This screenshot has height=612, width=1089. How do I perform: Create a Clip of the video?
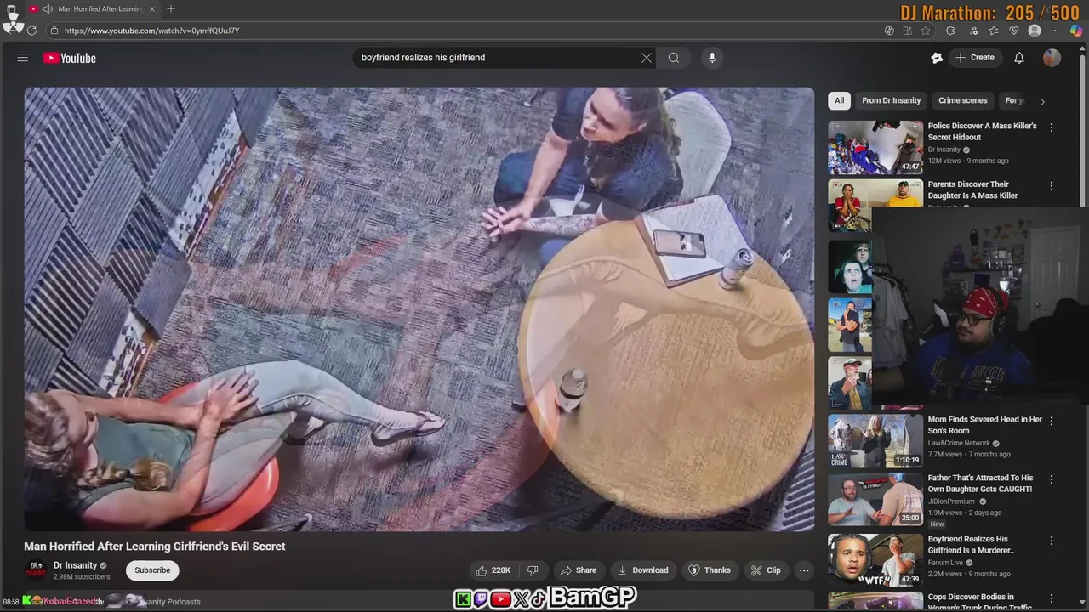(766, 570)
